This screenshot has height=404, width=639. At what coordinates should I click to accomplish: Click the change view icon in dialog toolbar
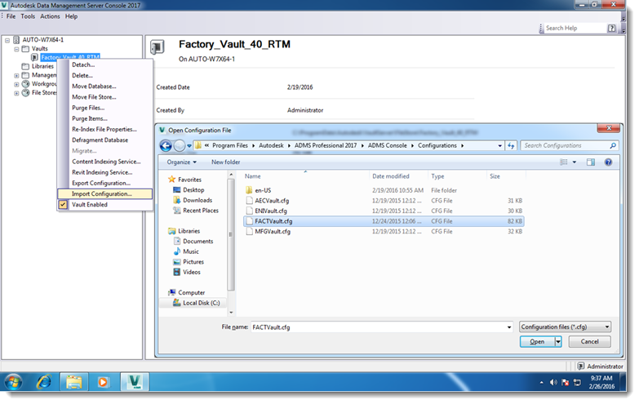564,162
